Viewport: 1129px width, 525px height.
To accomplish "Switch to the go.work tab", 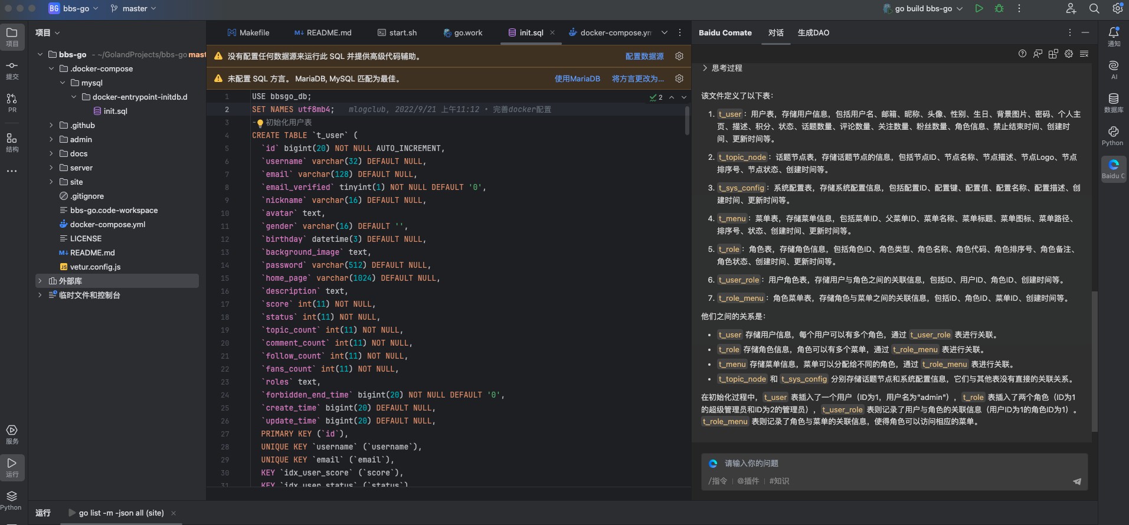I will pyautogui.click(x=463, y=32).
